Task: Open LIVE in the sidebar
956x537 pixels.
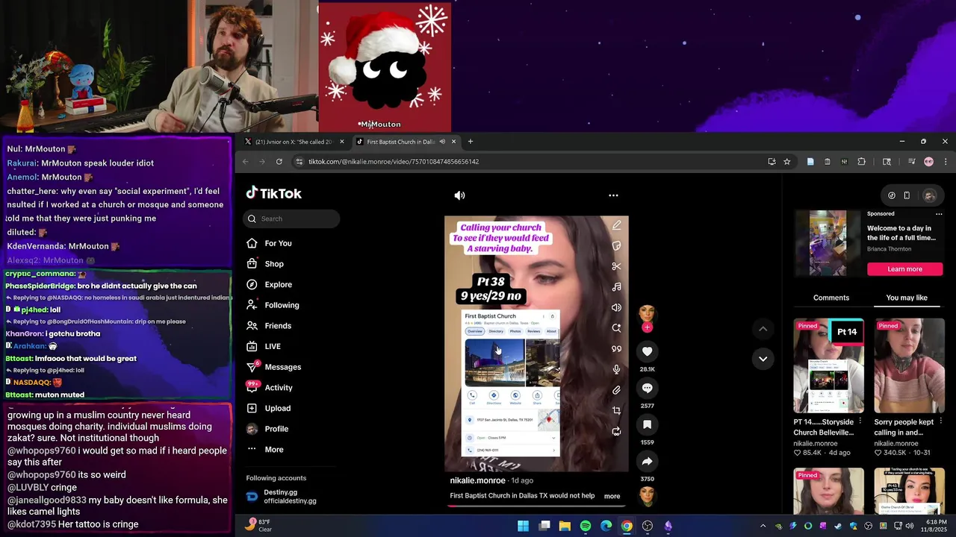Action: (x=273, y=347)
